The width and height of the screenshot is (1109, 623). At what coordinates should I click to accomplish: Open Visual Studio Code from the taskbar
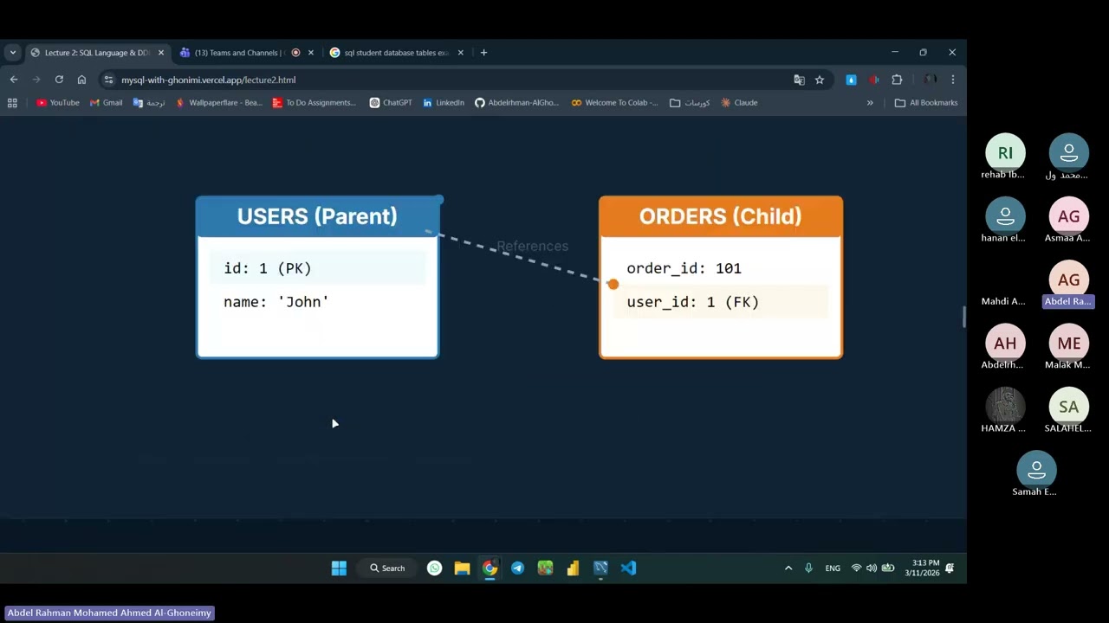628,568
